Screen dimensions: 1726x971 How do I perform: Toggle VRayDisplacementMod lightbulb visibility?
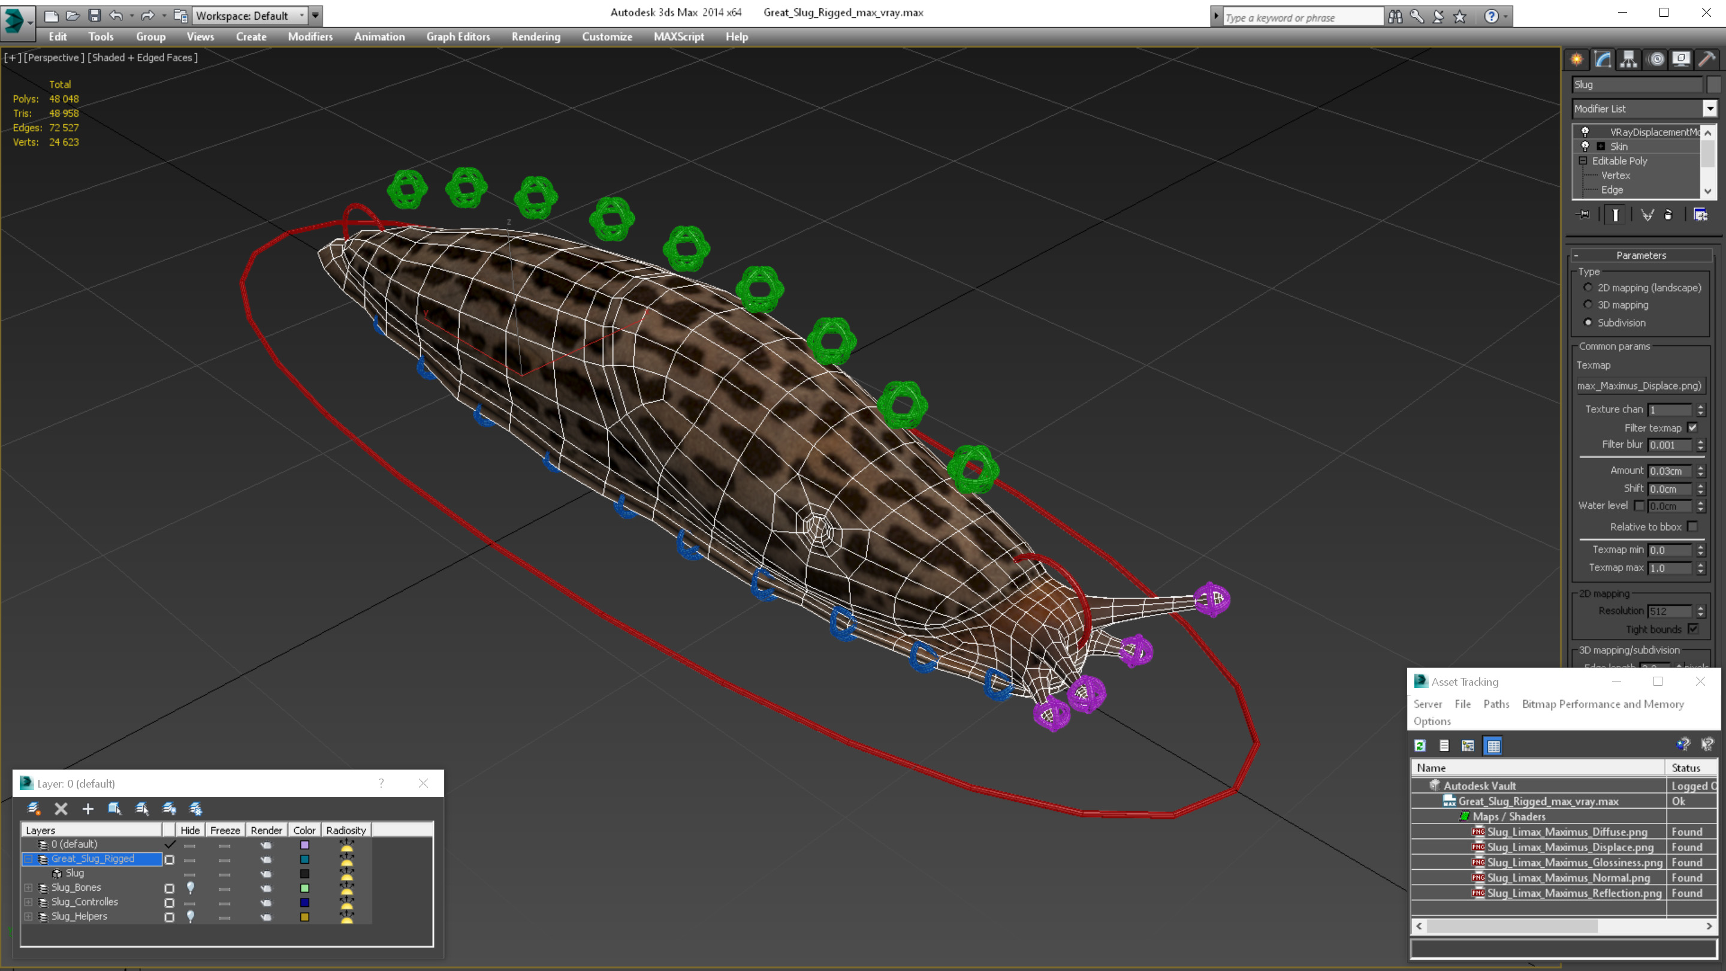[1585, 131]
